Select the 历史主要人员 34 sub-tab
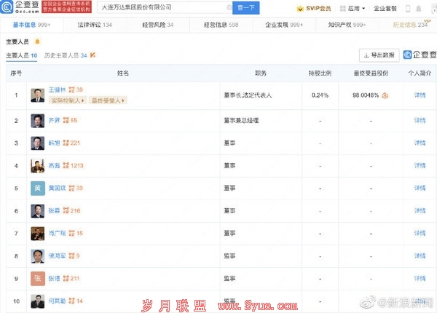This screenshot has width=437, height=313. 66,55
